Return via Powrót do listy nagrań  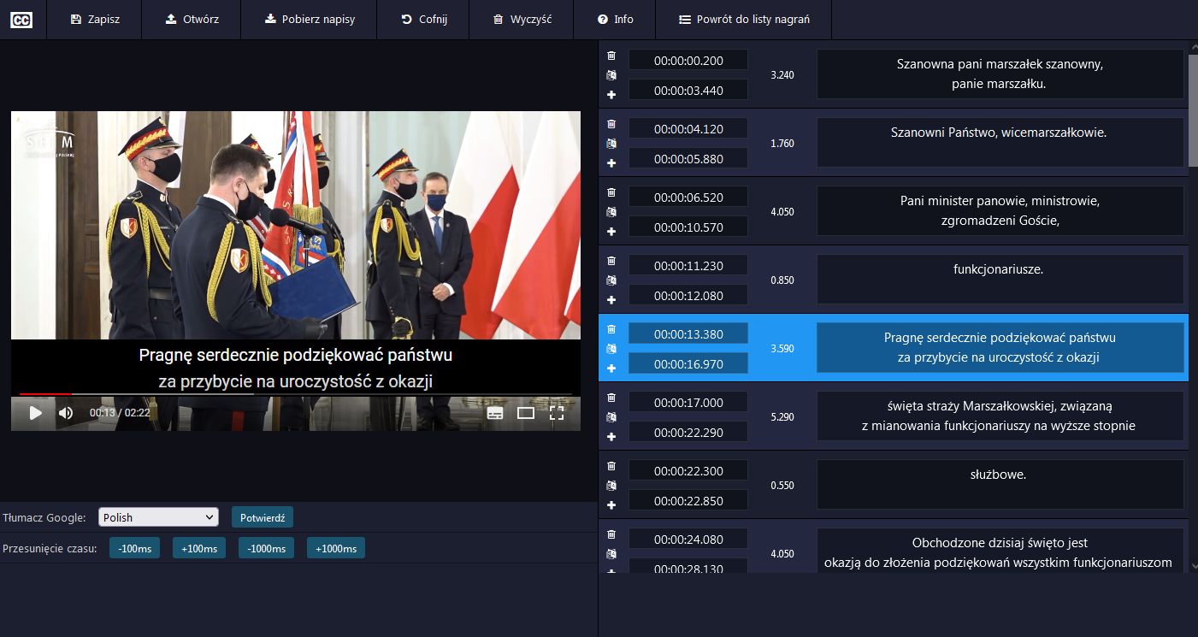coord(744,19)
